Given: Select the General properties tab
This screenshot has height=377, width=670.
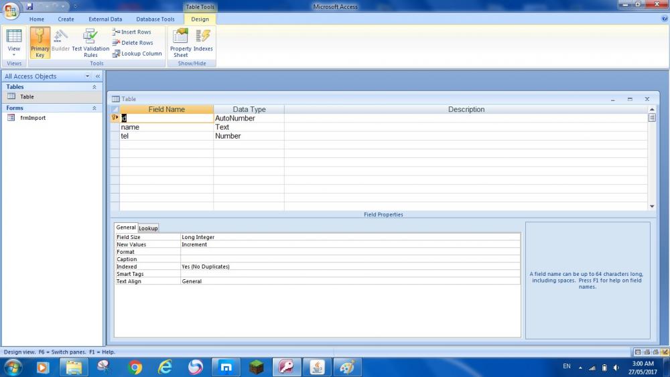Looking at the screenshot, I should 126,228.
